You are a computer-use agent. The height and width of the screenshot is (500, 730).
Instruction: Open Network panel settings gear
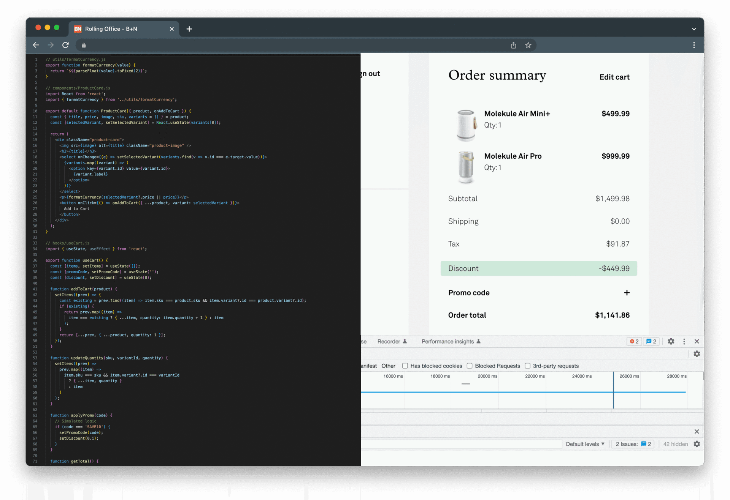point(697,354)
